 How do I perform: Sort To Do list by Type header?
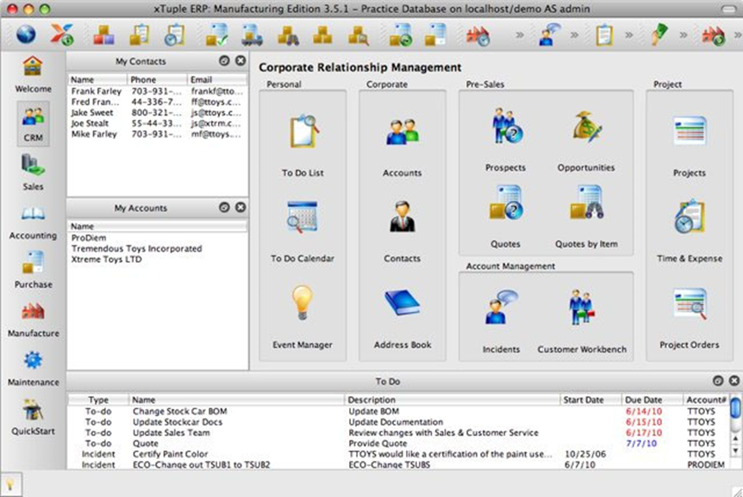tap(98, 400)
